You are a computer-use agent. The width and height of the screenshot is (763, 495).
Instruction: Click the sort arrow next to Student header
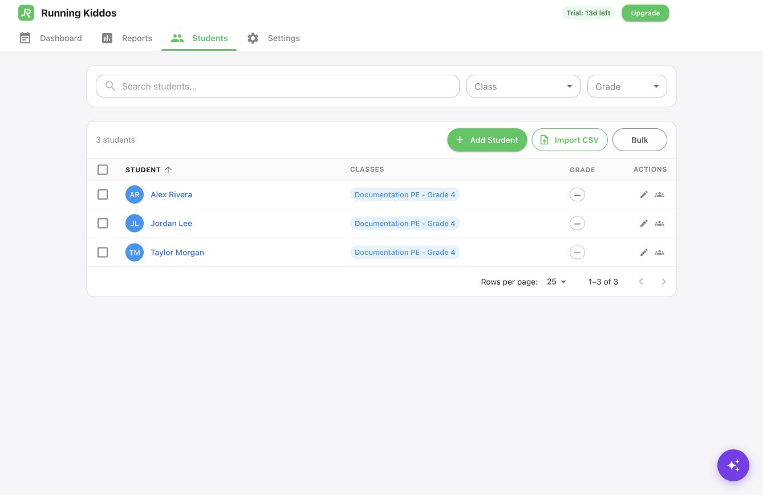(x=168, y=169)
